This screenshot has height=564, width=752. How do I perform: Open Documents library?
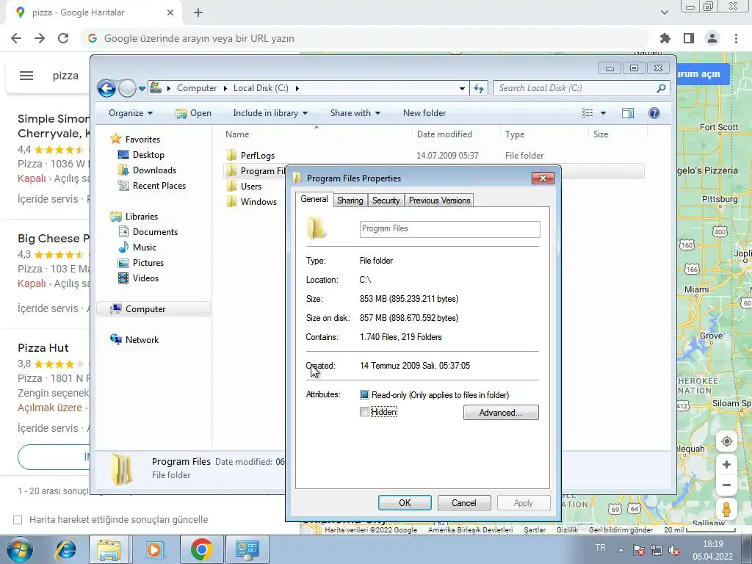(x=155, y=231)
